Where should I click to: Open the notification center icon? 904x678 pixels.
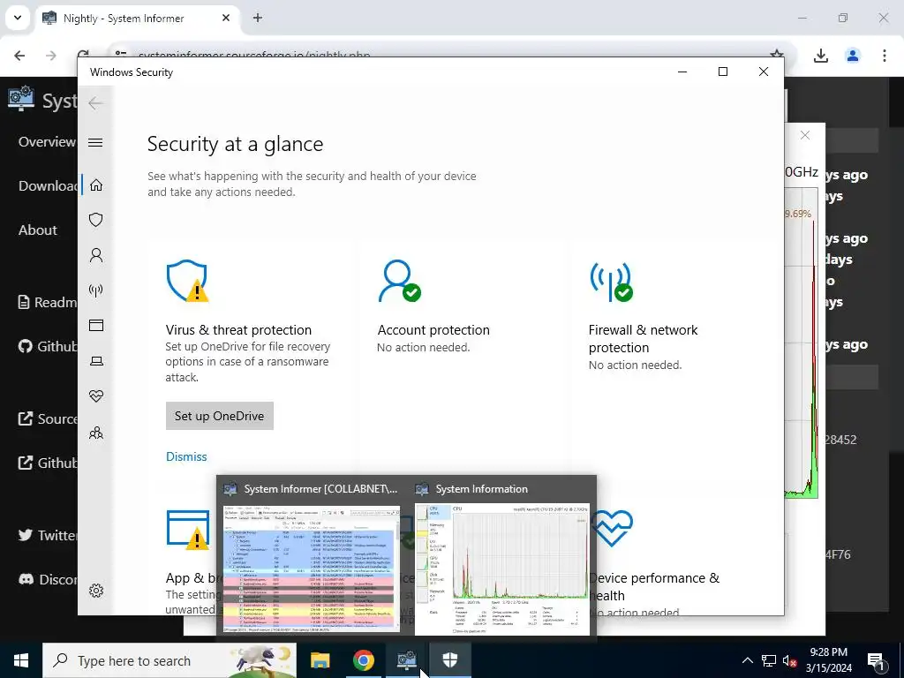tap(877, 660)
